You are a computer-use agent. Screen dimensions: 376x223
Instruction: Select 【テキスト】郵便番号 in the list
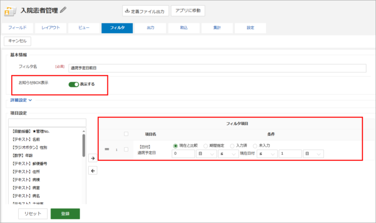coord(30,163)
